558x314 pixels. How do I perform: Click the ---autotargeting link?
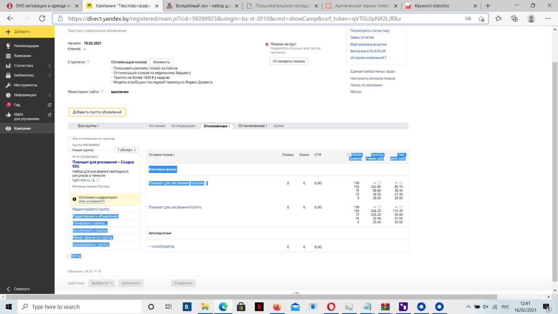[x=161, y=246]
